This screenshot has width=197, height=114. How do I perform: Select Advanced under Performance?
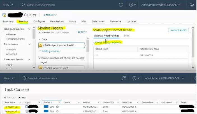(11, 54)
